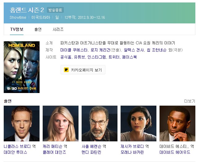Select the TV정보 tab
The image size is (200, 162).
(x=17, y=29)
